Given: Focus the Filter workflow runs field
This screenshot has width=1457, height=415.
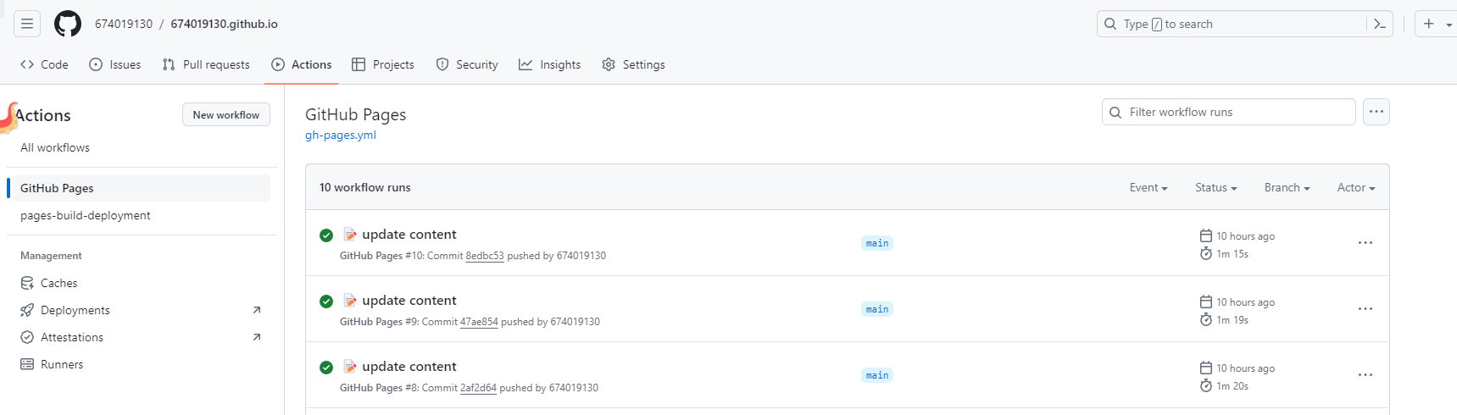Looking at the screenshot, I should [x=1229, y=112].
